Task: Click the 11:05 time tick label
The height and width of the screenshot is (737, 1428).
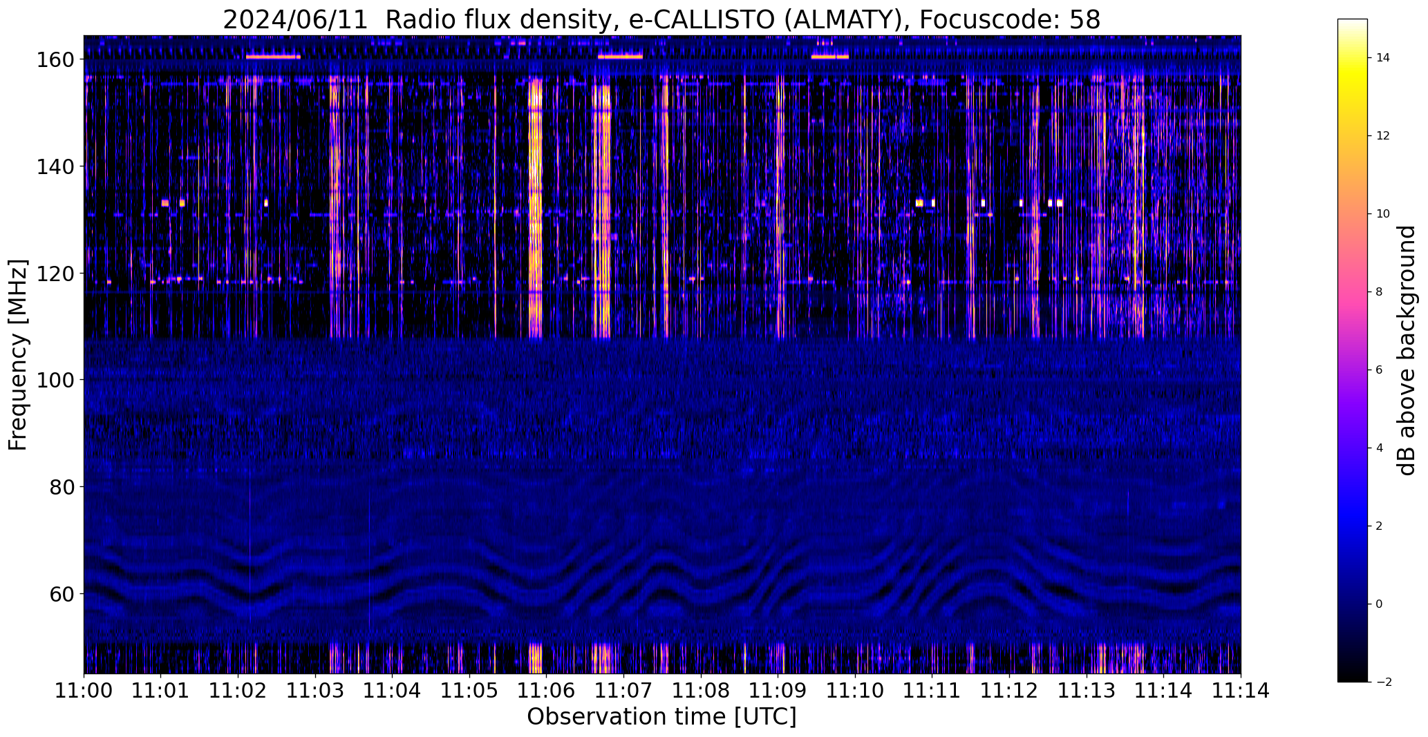Action: click(469, 691)
